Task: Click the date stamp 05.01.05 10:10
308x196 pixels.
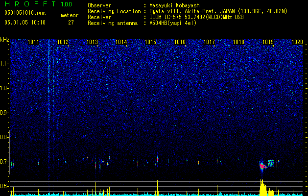Action: [25, 23]
